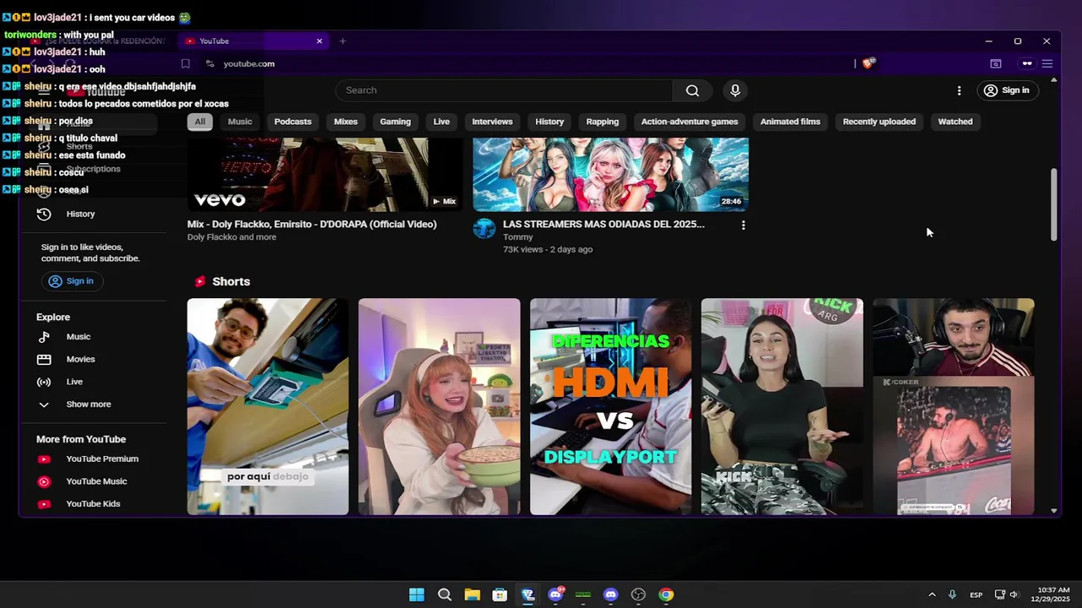This screenshot has height=608, width=1082.
Task: Select the Rapping filter chip
Action: point(603,122)
